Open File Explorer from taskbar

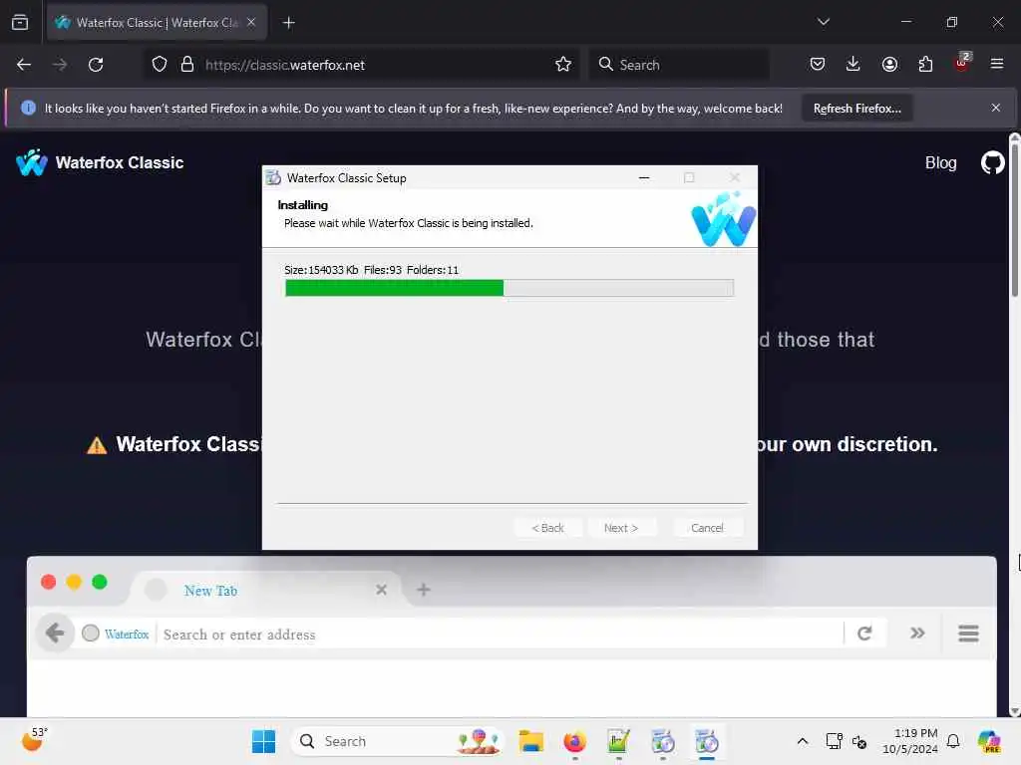530,741
